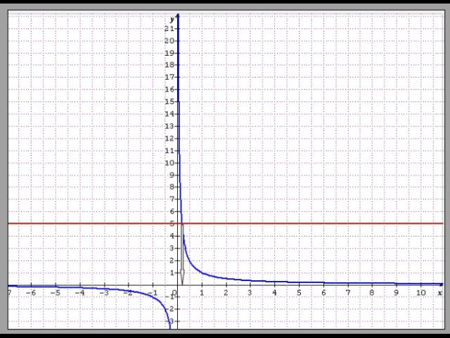Click the number 5 on the x-axis

pyautogui.click(x=299, y=292)
